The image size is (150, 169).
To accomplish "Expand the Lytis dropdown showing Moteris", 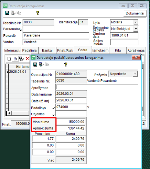I will coord(136,22).
